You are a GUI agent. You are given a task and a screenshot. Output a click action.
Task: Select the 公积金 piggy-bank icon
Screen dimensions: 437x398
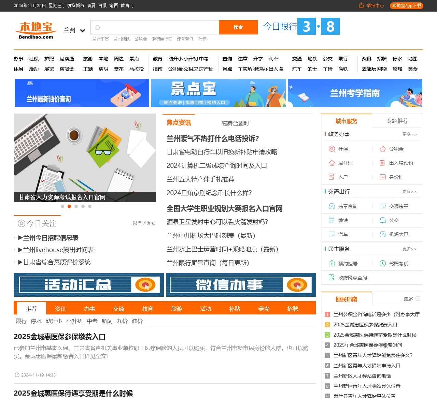[382, 149]
